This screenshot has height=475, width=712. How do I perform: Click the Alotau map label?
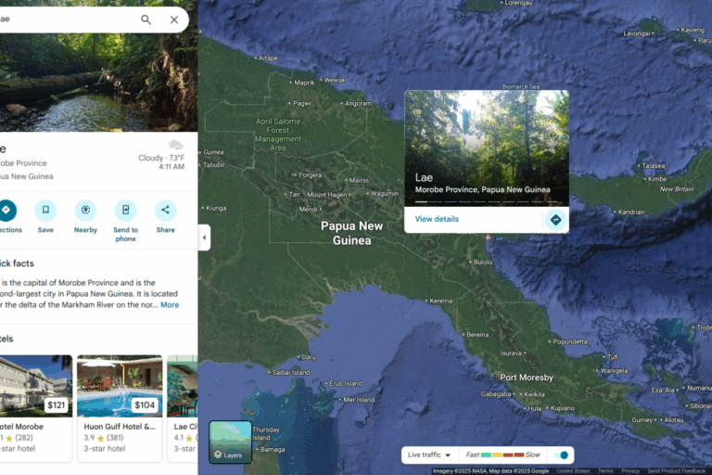click(x=674, y=420)
